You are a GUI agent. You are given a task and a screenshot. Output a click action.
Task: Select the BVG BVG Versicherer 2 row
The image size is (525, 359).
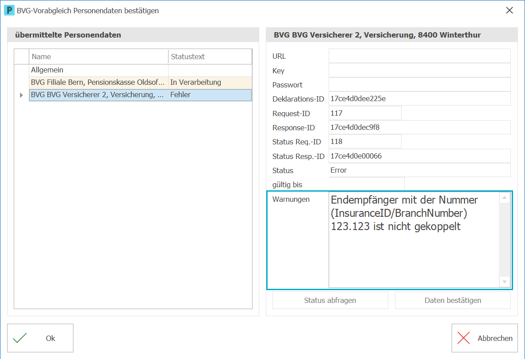pyautogui.click(x=141, y=95)
